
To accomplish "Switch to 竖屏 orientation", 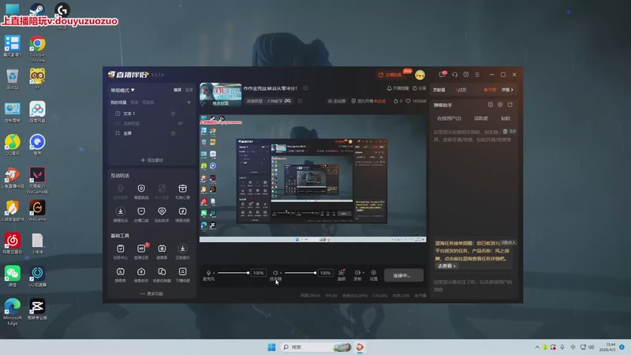I will click(189, 90).
